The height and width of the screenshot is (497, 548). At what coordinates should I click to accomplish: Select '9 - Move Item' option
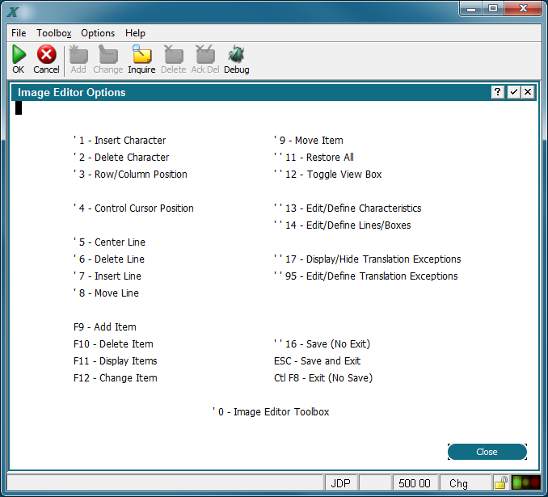tap(309, 140)
